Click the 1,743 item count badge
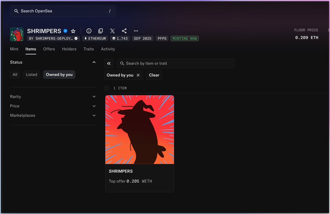The image size is (330, 214). 120,39
